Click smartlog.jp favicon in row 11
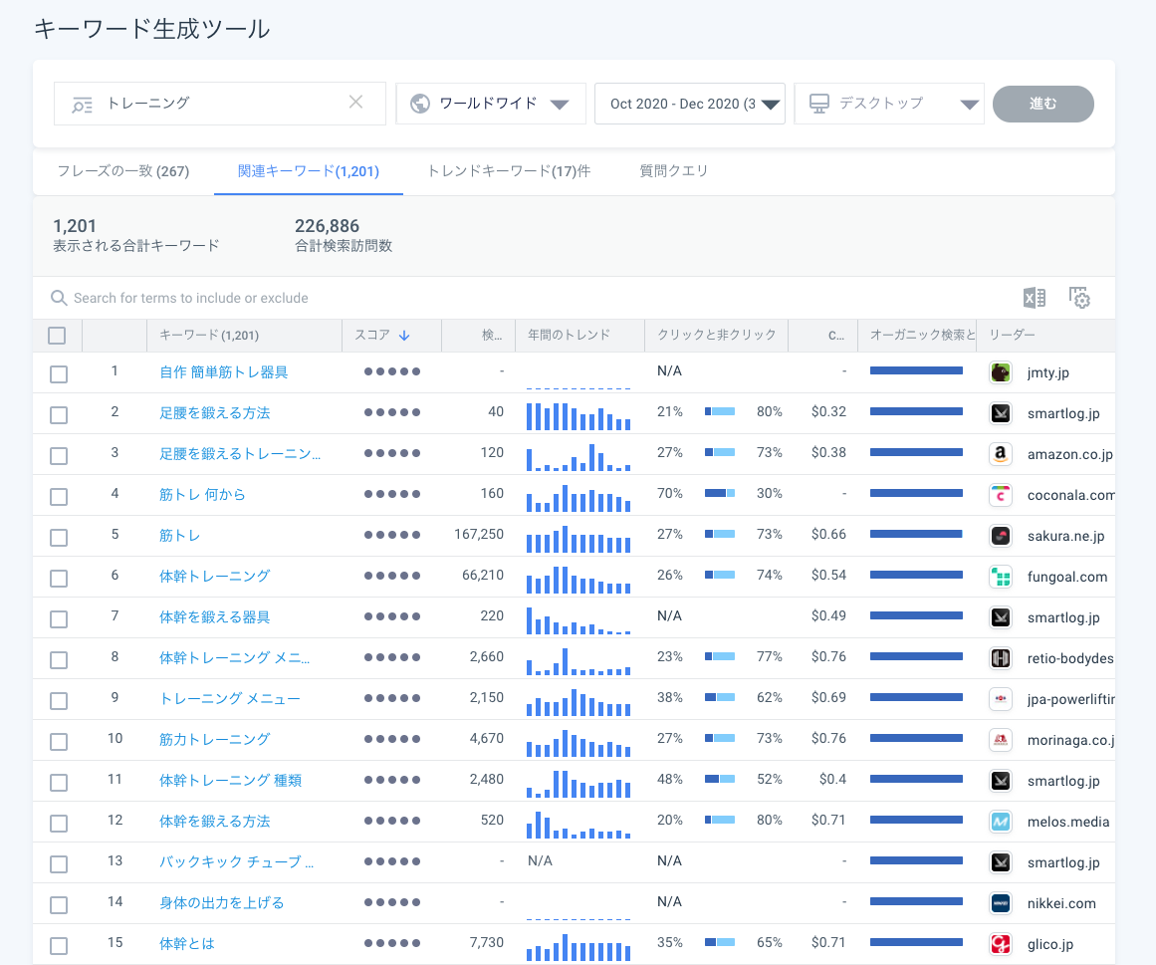The height and width of the screenshot is (965, 1156). (1001, 781)
